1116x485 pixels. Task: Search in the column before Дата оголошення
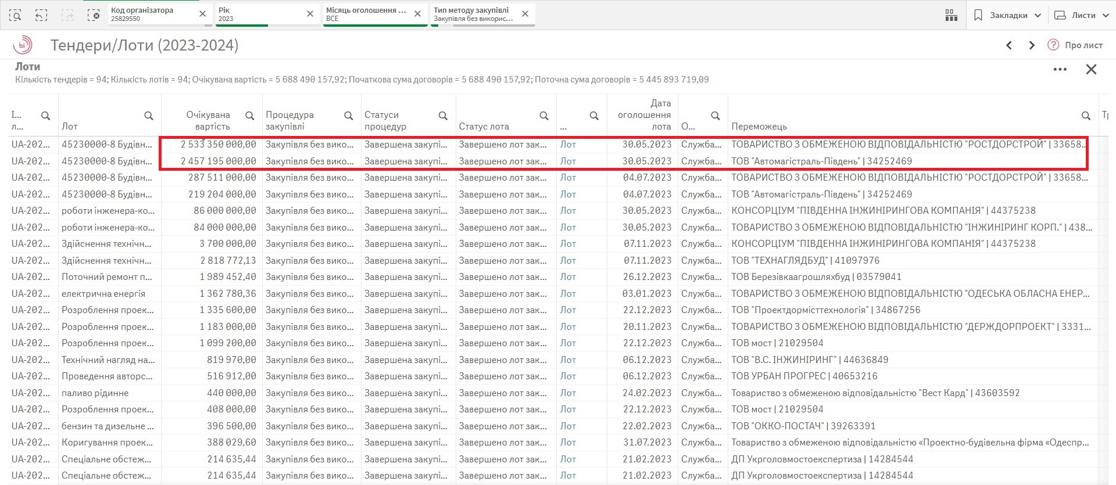click(594, 116)
